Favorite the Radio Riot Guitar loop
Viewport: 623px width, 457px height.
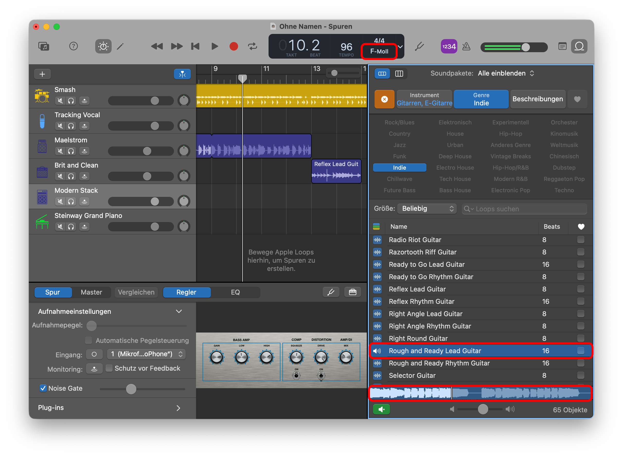click(x=581, y=240)
